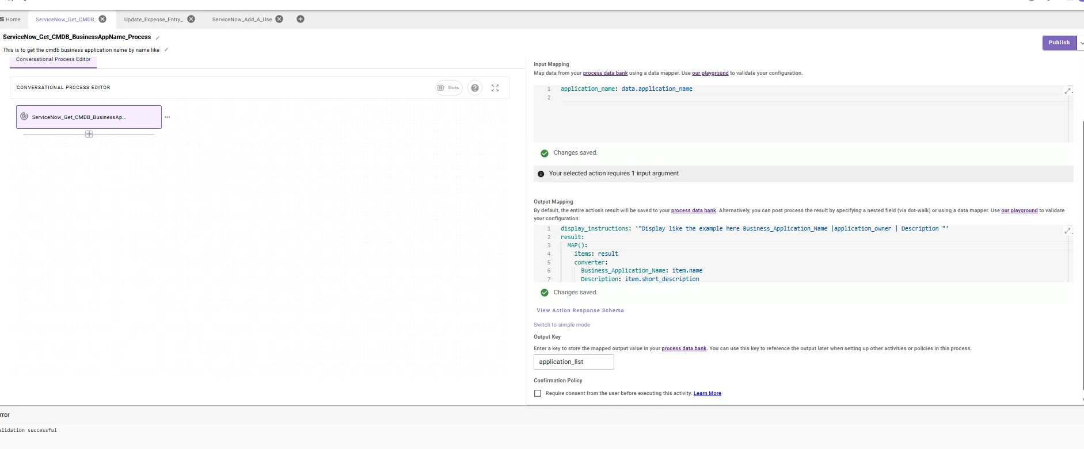Open a new tab with plus icon
This screenshot has height=449, width=1084.
(x=301, y=19)
